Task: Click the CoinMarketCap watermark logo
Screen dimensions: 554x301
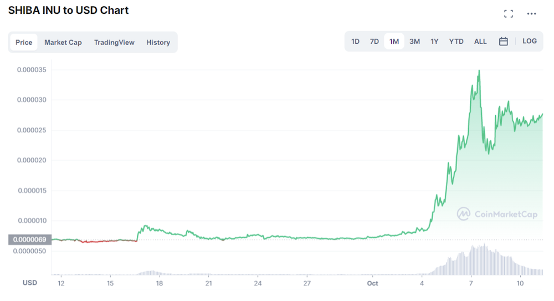Action: (x=497, y=214)
